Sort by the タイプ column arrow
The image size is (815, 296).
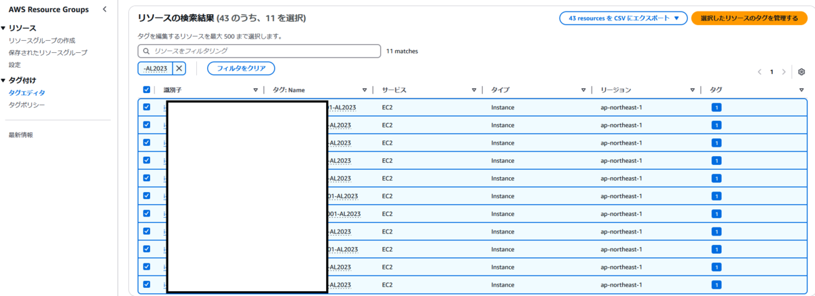tap(583, 90)
